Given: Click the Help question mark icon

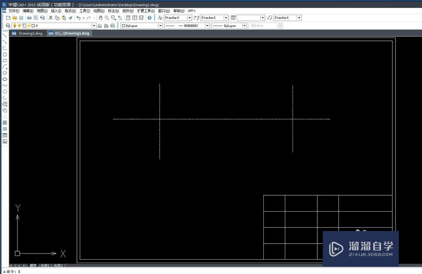Looking at the screenshot, I should tap(149, 18).
